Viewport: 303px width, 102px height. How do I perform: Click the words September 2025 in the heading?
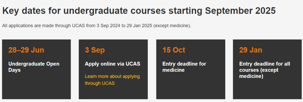point(240,11)
